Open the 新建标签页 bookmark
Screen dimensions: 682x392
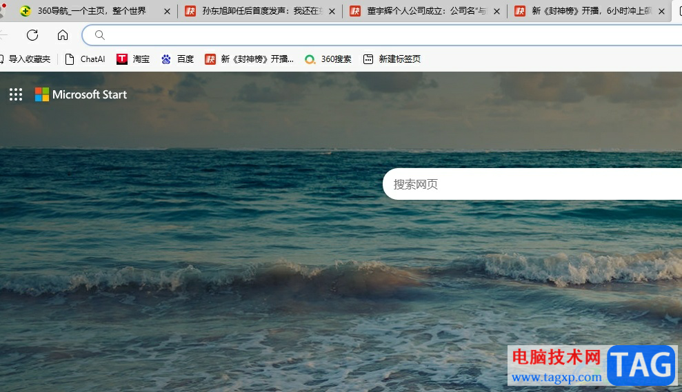[392, 59]
